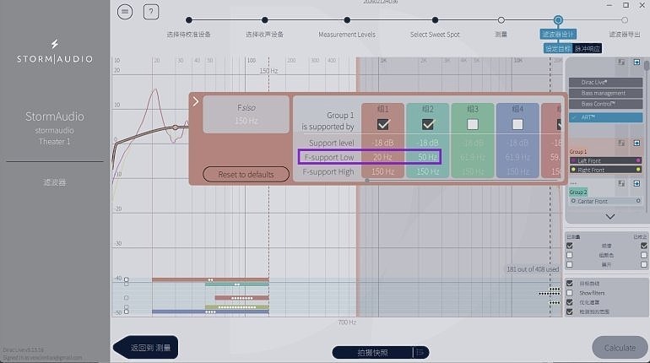
Task: Toggle the small square at -40 dB
Action: tap(126, 279)
